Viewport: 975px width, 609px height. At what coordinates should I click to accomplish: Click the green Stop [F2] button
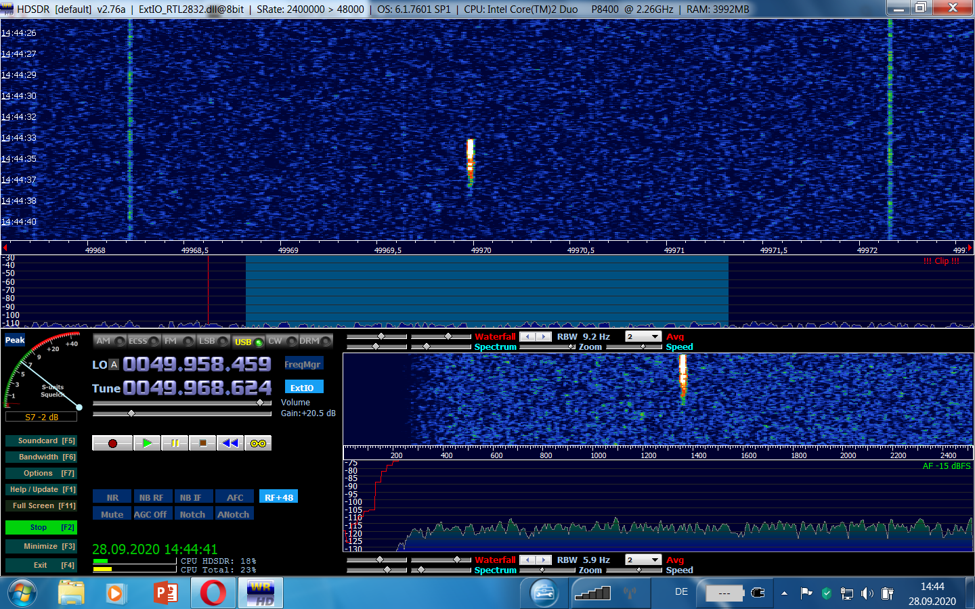coord(41,527)
